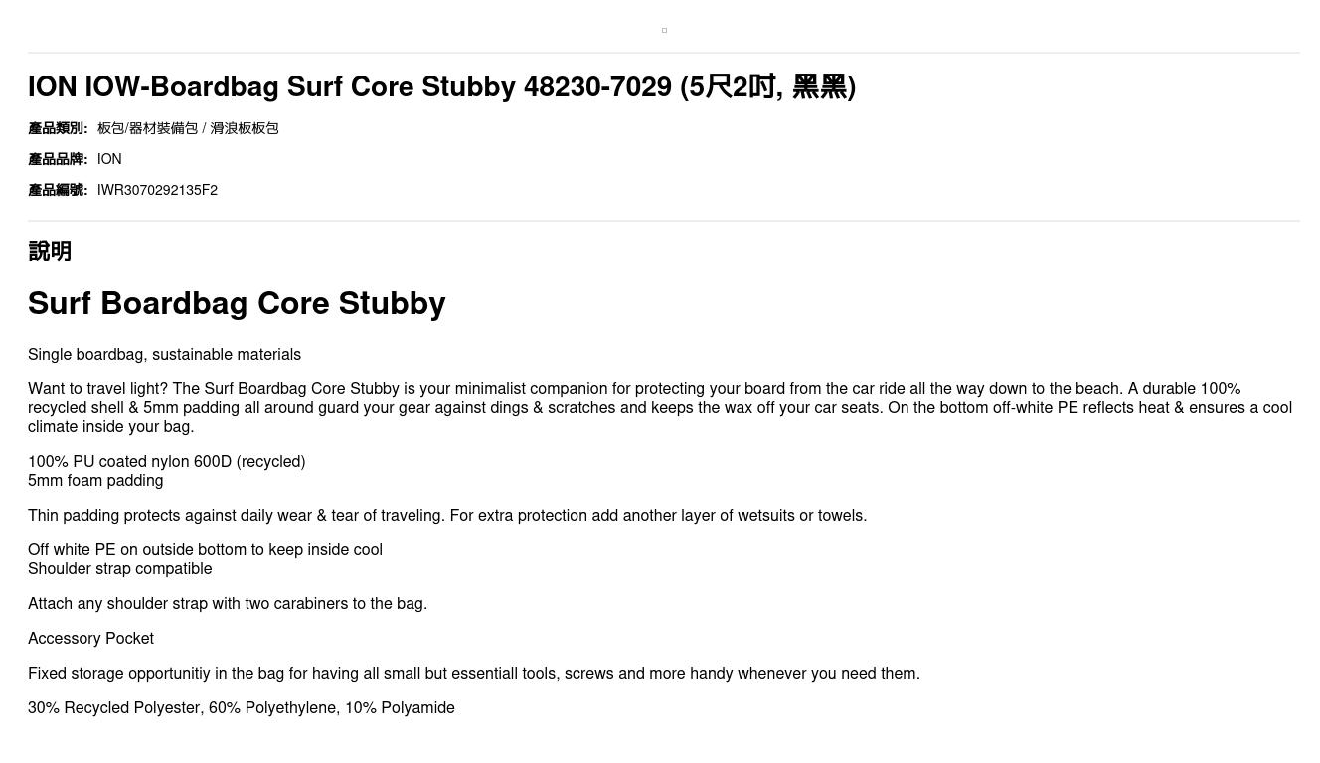Open the 板包/器材裝備包 category link
Viewport: 1320px width, 763px height.
click(x=148, y=128)
